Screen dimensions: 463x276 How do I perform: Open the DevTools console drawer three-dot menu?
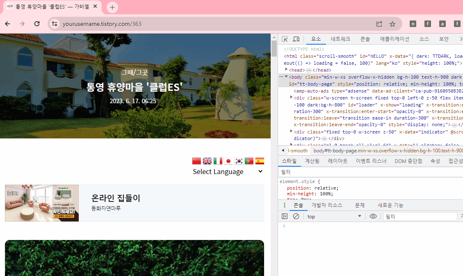(284, 205)
